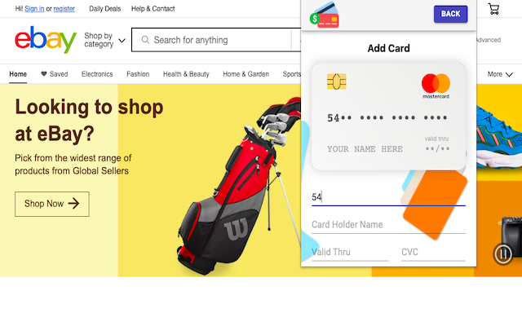
Task: Follow the Sign in link
Action: [34, 9]
